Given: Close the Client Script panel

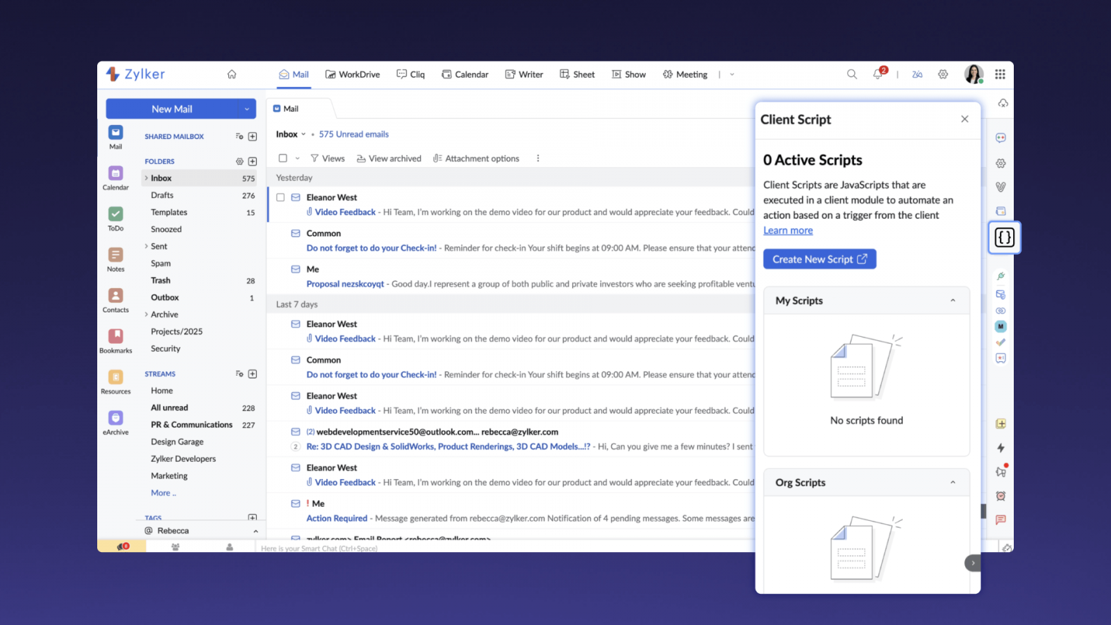Looking at the screenshot, I should click(964, 119).
